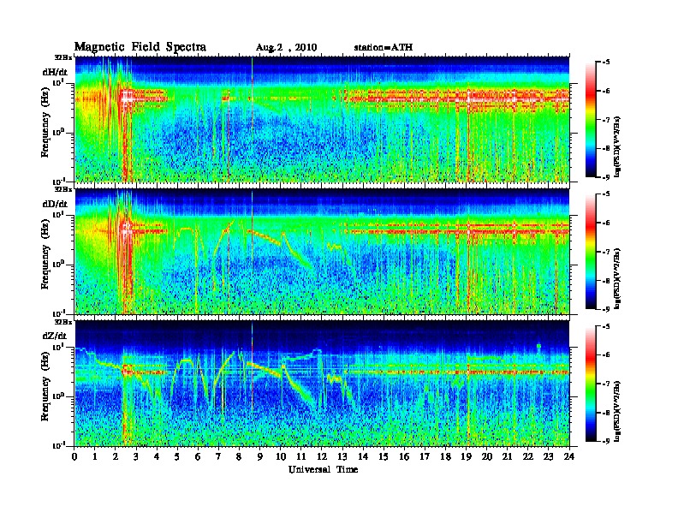Click the "Magnetic Field Spectra" title

pyautogui.click(x=140, y=47)
